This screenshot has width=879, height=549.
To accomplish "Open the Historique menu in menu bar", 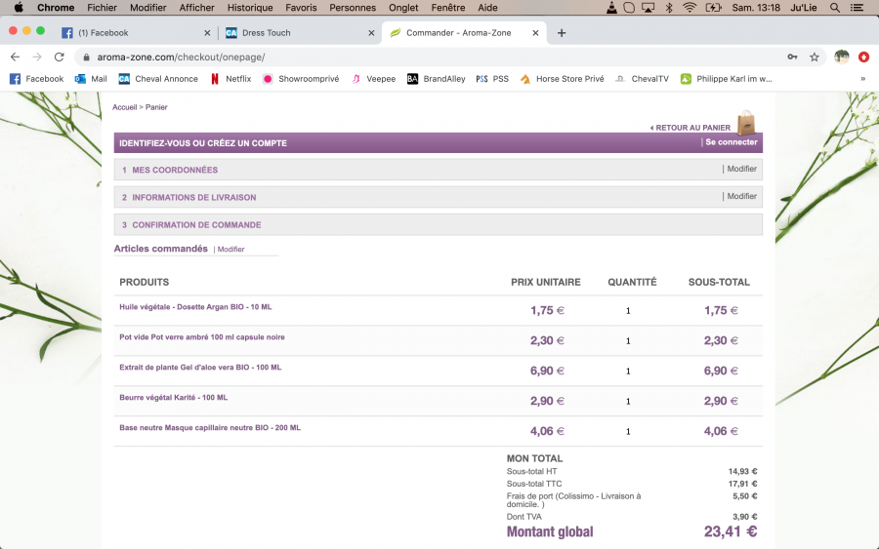I will click(250, 8).
